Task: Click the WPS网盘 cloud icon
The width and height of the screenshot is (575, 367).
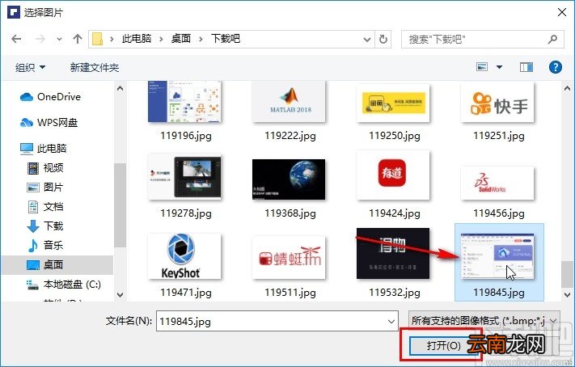Action: pos(27,122)
